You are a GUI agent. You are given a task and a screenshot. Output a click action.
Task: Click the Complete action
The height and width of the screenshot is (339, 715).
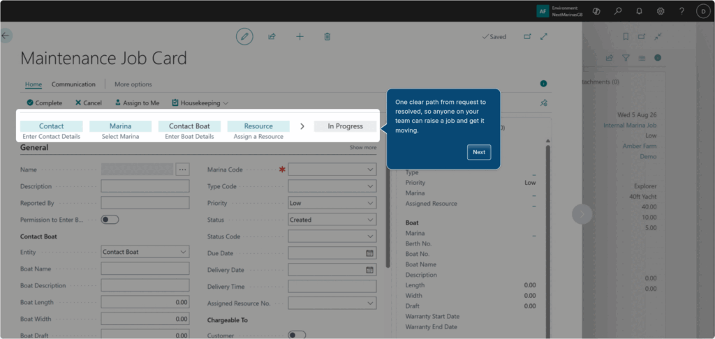click(44, 103)
